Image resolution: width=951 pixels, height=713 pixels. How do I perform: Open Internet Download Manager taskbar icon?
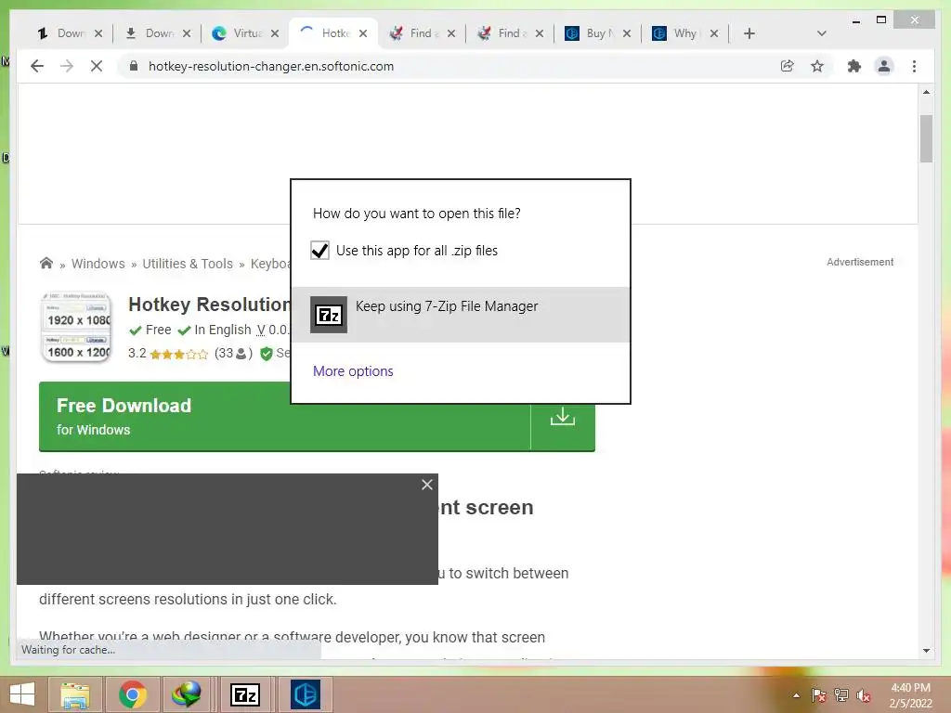click(x=186, y=694)
